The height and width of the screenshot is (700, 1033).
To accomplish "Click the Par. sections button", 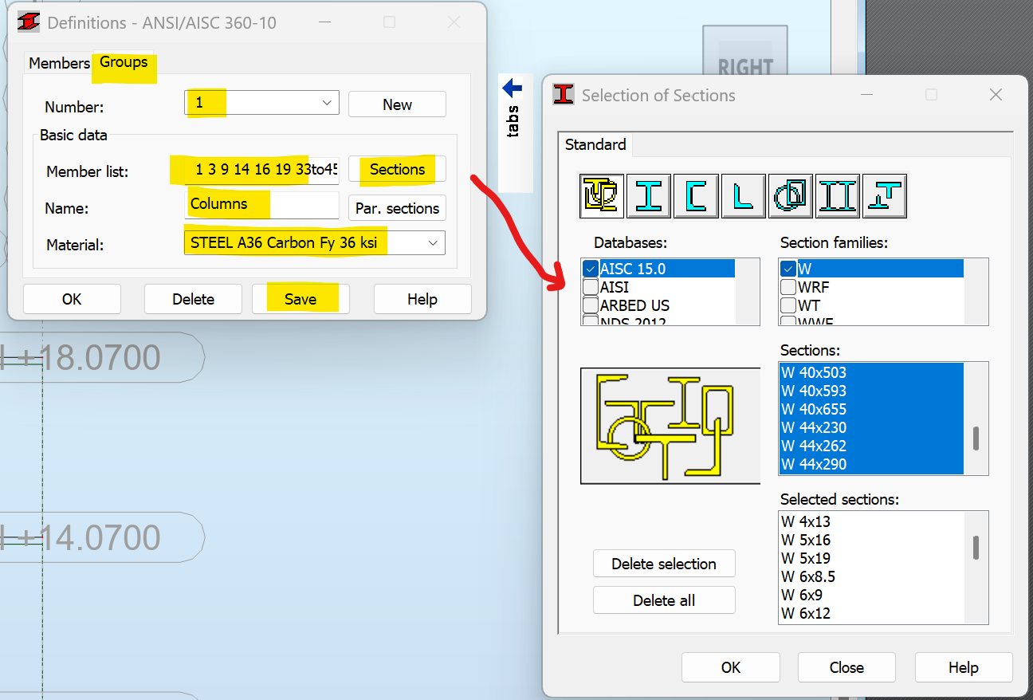I will 397,208.
